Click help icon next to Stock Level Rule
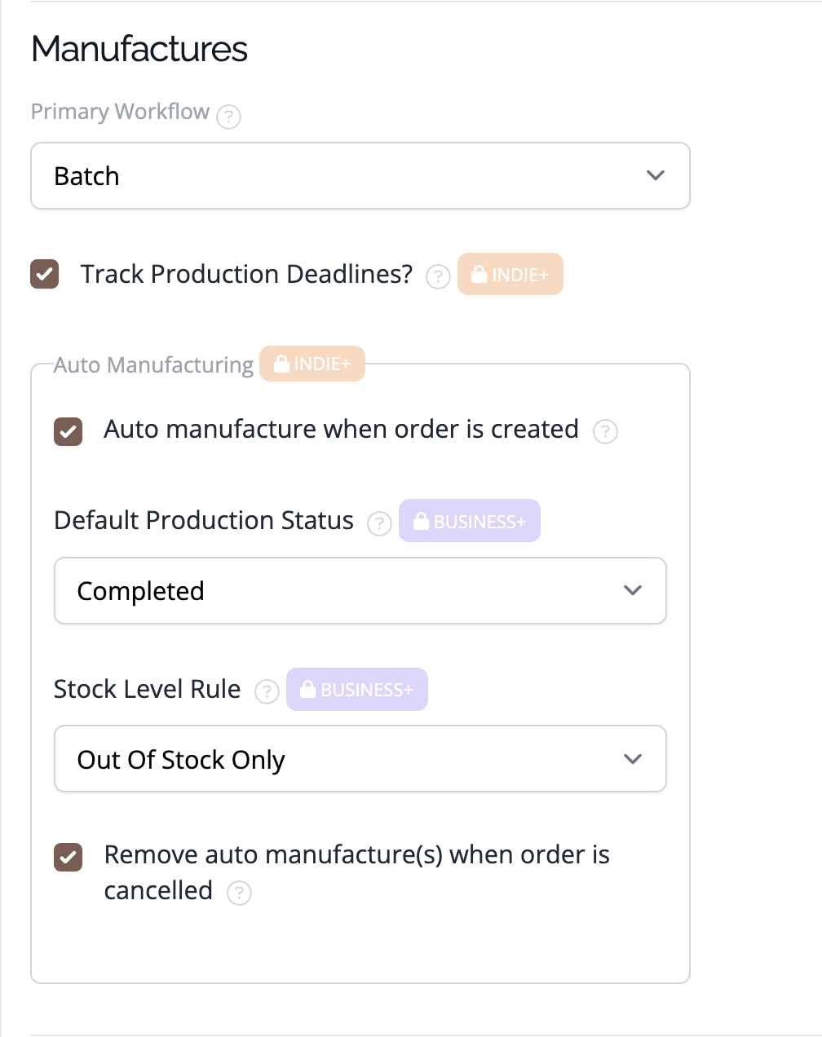Viewport: 822px width, 1037px height. click(267, 692)
